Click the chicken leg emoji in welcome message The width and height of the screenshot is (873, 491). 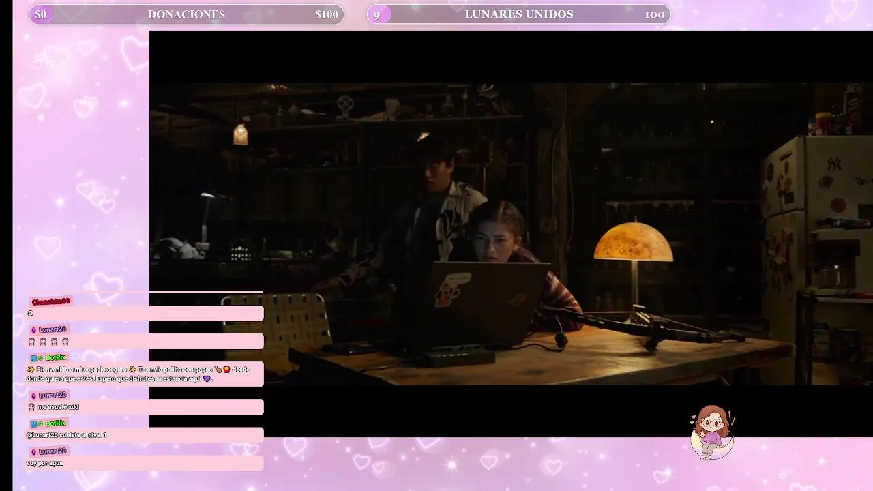pyautogui.click(x=218, y=370)
